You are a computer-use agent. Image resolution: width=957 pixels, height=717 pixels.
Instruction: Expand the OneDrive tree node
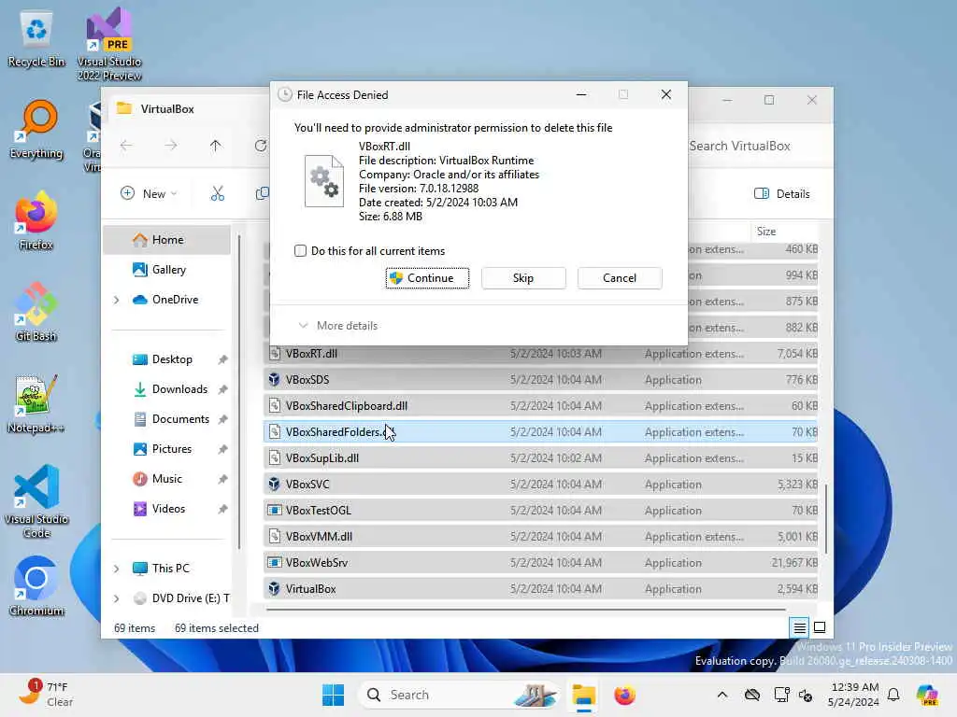(x=117, y=300)
